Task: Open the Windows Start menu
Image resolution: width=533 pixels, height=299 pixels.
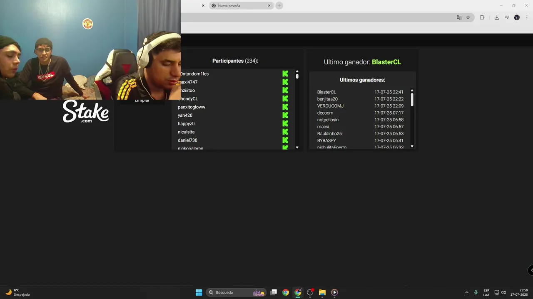Action: point(199,292)
